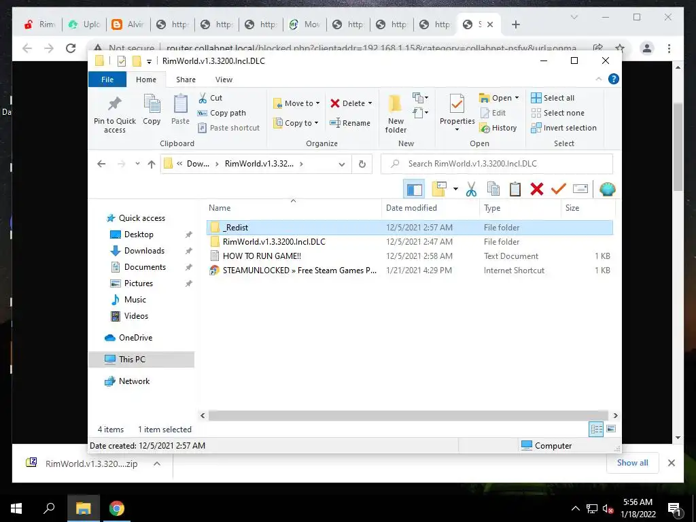Reload the page in Chrome
Image resolution: width=696 pixels, height=522 pixels.
point(71,48)
